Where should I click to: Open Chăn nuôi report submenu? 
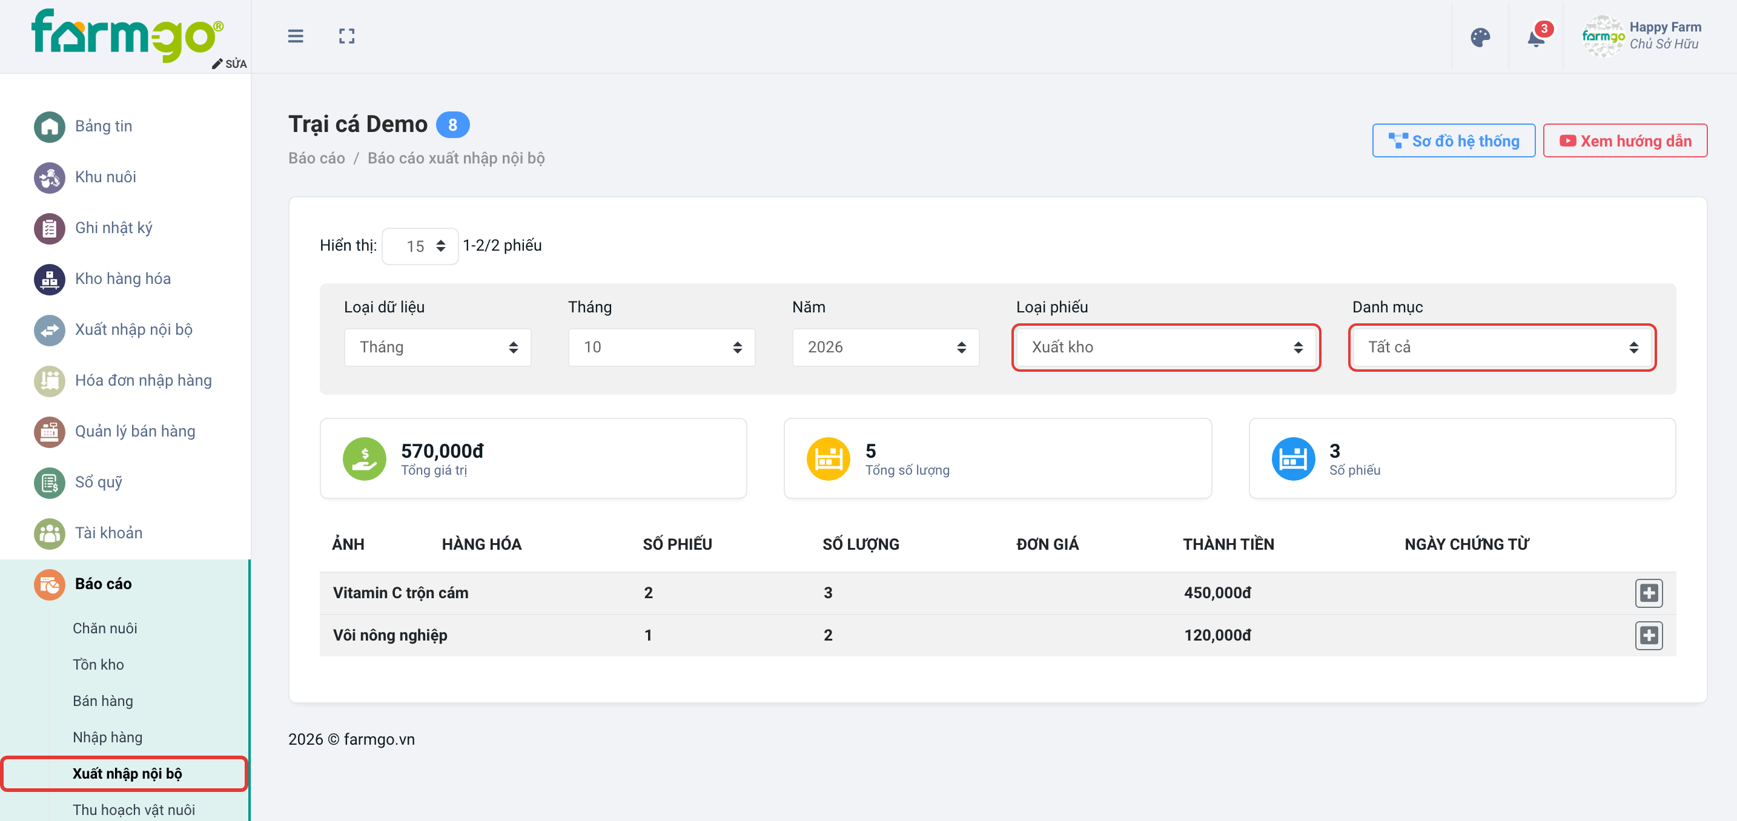[x=105, y=628]
